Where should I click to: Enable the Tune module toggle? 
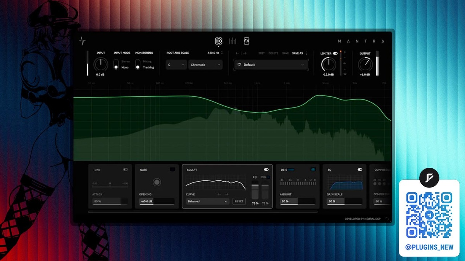point(126,170)
